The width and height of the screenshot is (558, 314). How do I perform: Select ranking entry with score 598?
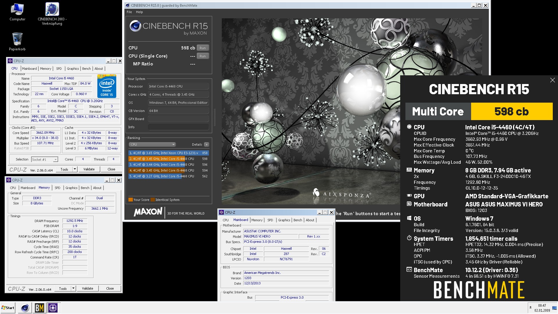coord(169,159)
